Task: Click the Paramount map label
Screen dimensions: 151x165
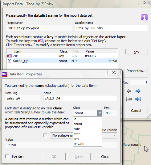Action: pyautogui.click(x=132, y=145)
